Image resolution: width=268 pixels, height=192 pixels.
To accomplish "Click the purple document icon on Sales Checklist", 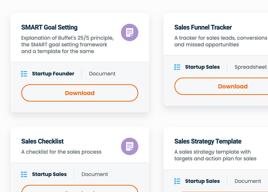I will coord(129,146).
